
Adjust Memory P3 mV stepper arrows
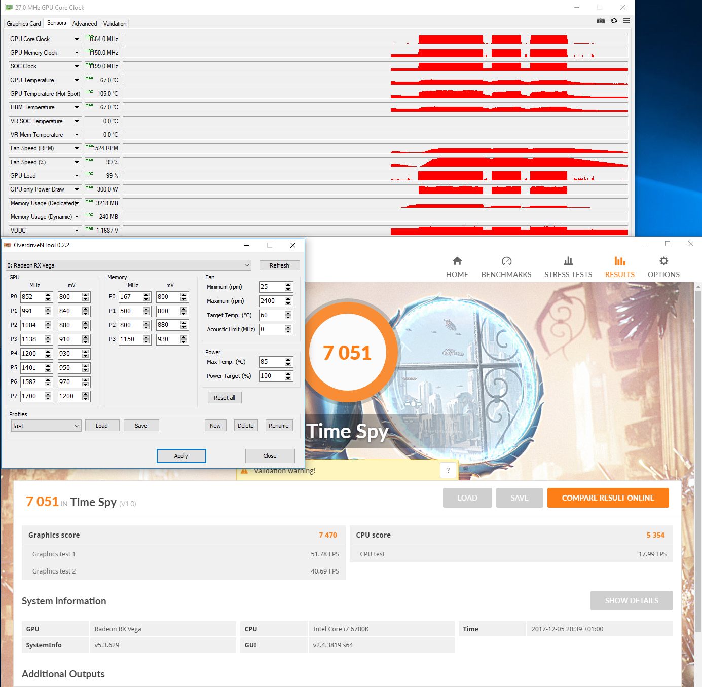click(184, 339)
